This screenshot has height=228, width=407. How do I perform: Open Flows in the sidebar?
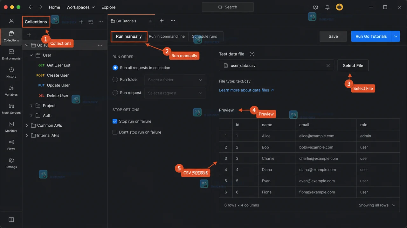click(11, 145)
